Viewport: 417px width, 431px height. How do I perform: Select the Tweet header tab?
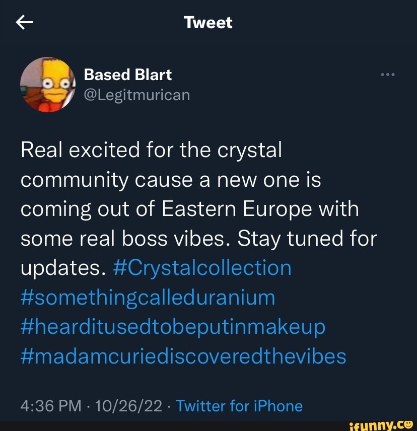click(x=208, y=22)
